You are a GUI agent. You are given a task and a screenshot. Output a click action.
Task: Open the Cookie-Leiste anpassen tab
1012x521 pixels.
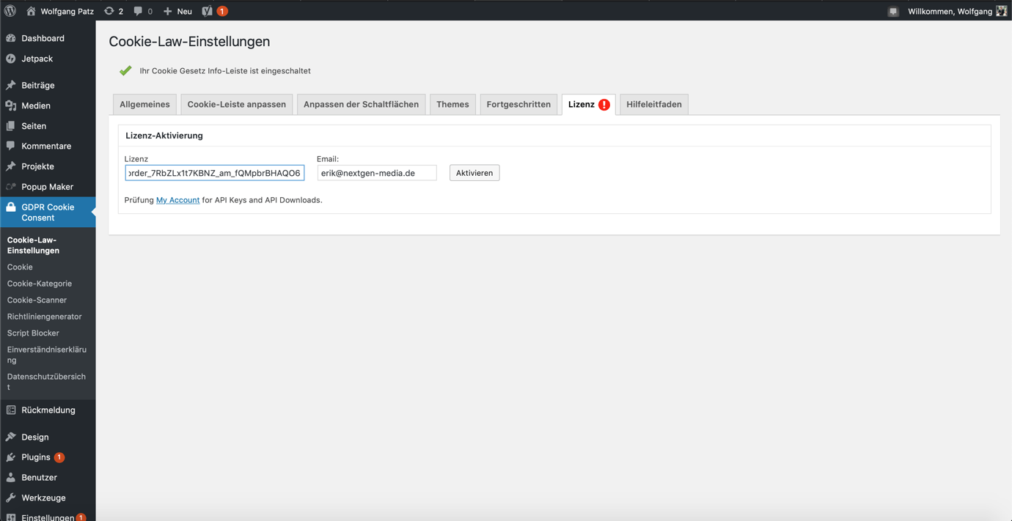tap(237, 104)
